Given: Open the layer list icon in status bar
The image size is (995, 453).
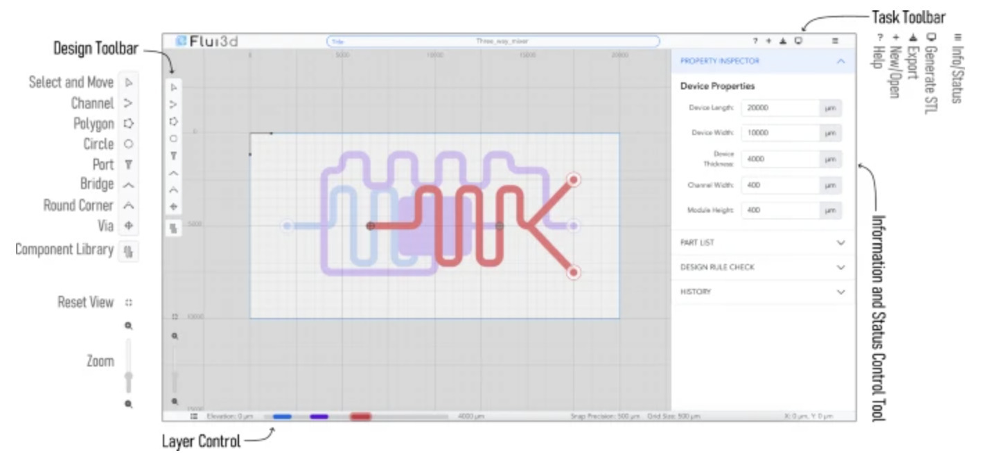Looking at the screenshot, I should (x=194, y=416).
